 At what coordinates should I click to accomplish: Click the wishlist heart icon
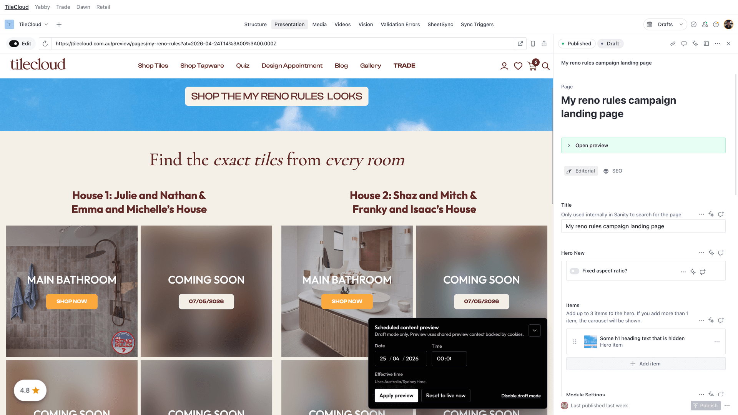[x=518, y=66]
